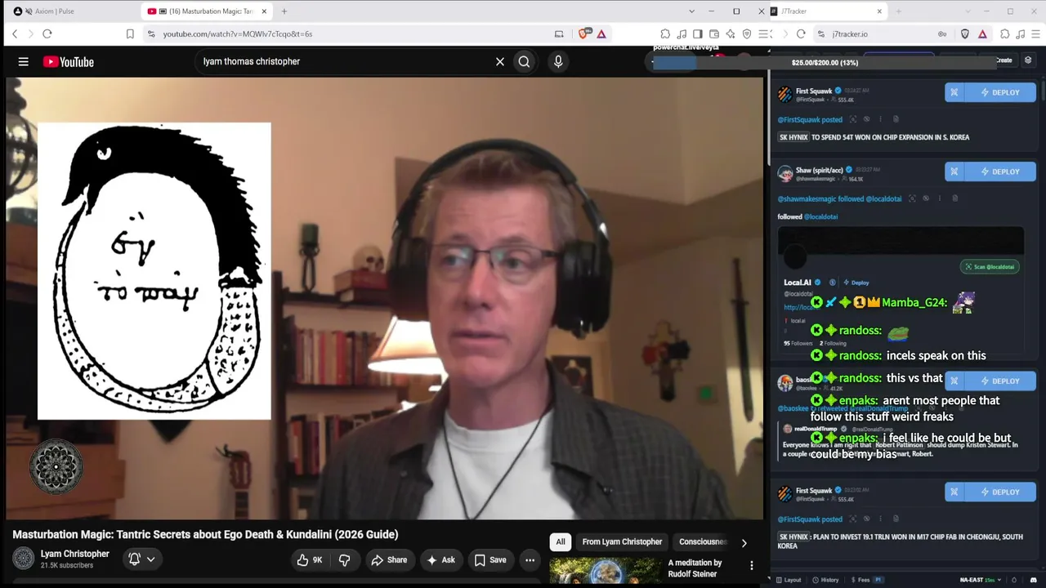Viewport: 1046px width, 588px height.
Task: Share the YouTube video
Action: point(389,560)
